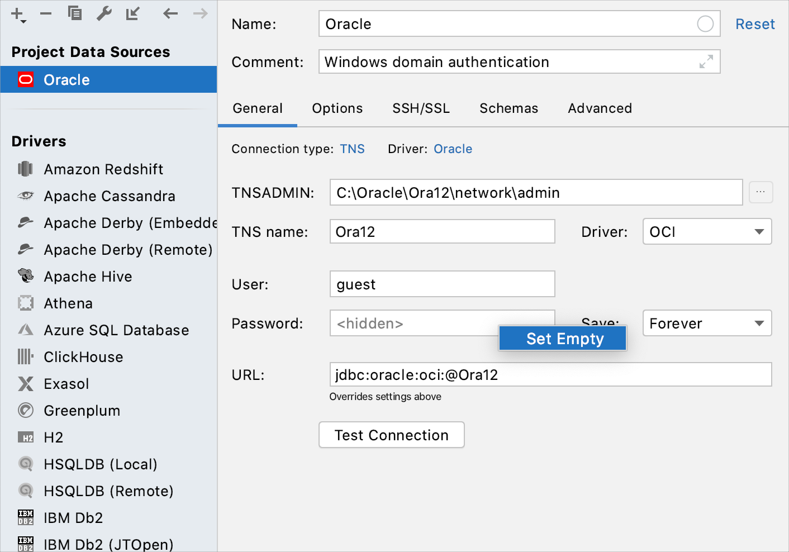Go forward with the right arrow icon
Viewport: 789px width, 552px height.
click(x=200, y=13)
